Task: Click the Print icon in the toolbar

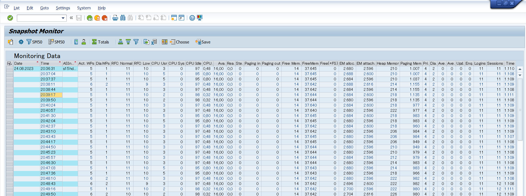Action: (x=115, y=18)
